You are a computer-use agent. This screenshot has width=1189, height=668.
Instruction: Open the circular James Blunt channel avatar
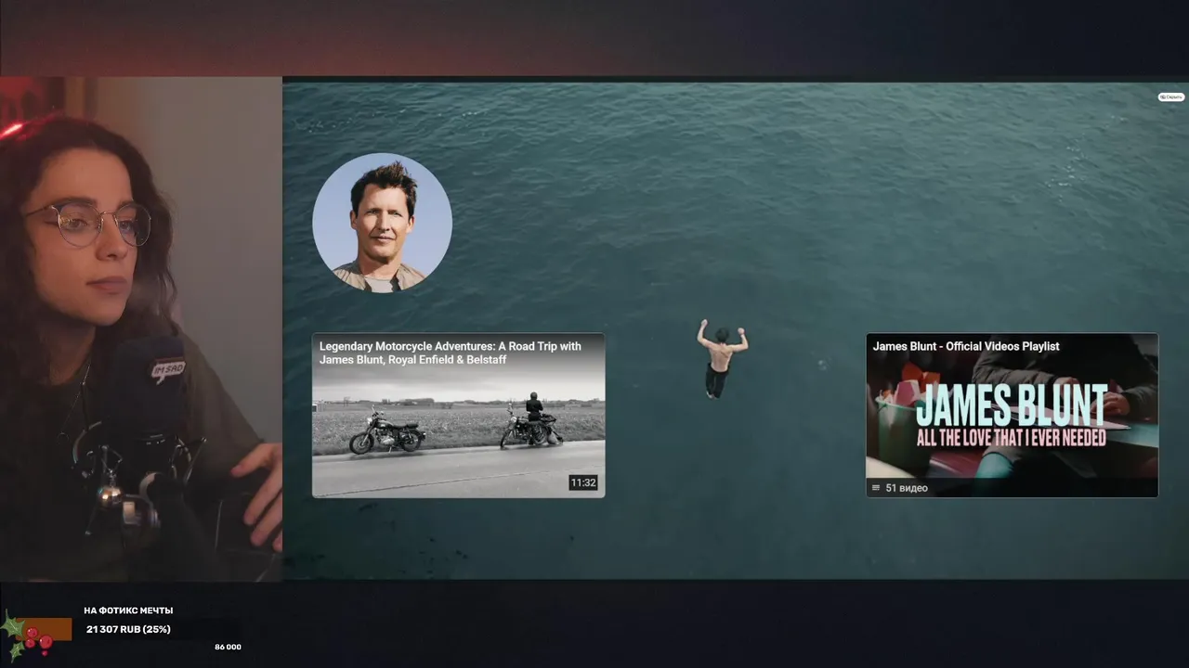point(382,223)
